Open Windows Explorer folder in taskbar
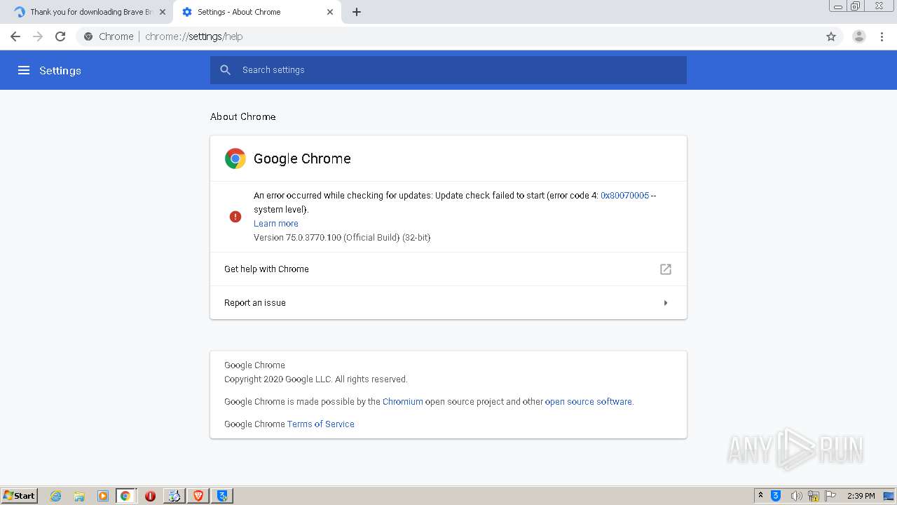Screen dimensions: 897x505 click(x=79, y=496)
